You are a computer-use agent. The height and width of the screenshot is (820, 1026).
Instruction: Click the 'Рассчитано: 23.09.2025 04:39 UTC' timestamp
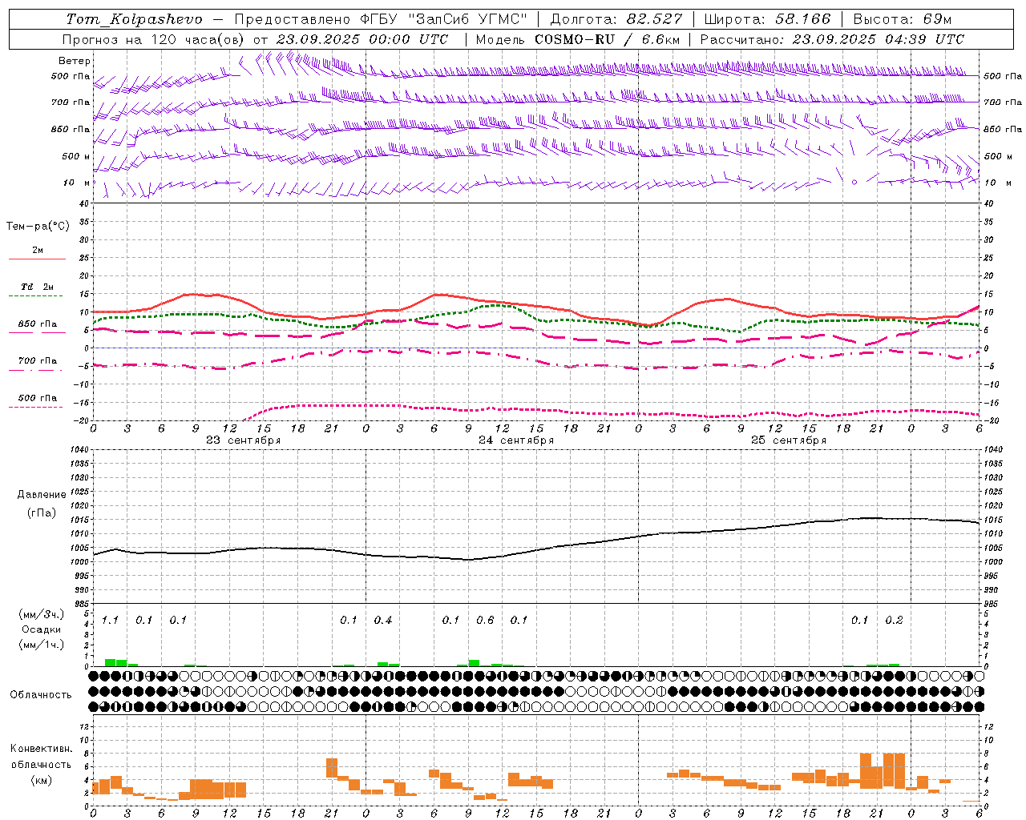pos(832,39)
